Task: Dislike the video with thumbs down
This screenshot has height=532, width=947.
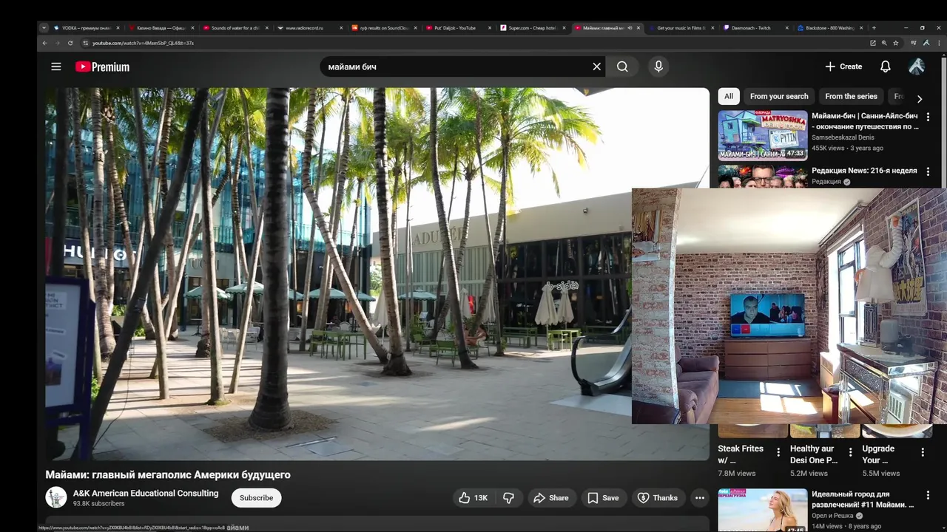Action: coord(508,498)
